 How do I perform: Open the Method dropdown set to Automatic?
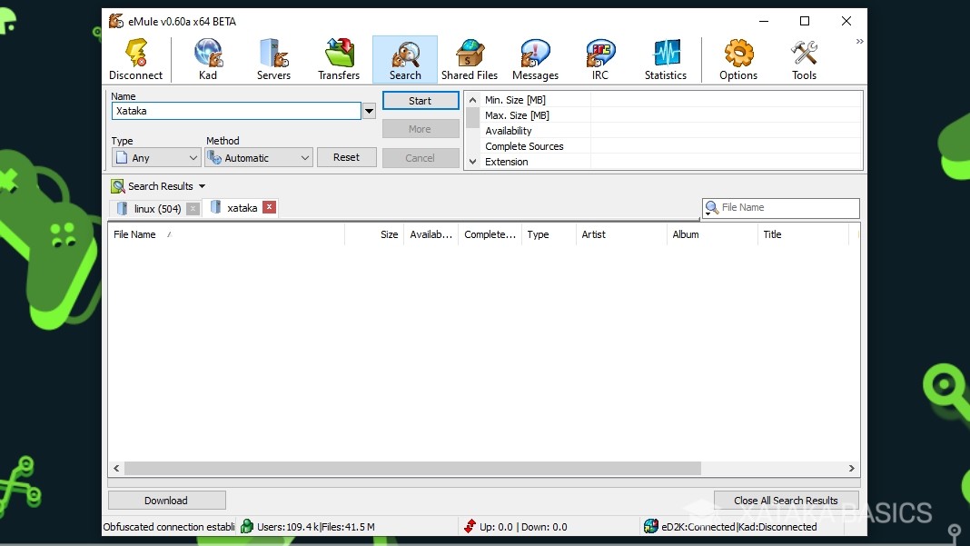(258, 157)
